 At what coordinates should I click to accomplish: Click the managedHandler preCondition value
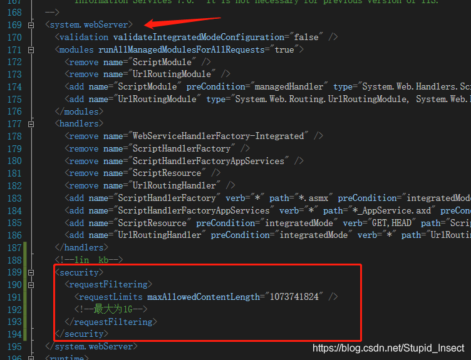coord(289,87)
